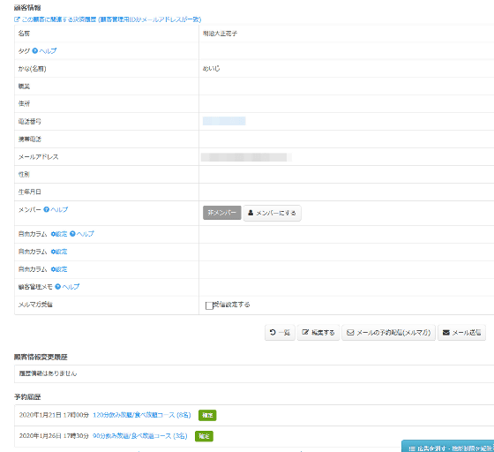Image resolution: width=494 pixels, height=452 pixels.
Task: Click the external link icon for payment history
Action: pos(17,19)
